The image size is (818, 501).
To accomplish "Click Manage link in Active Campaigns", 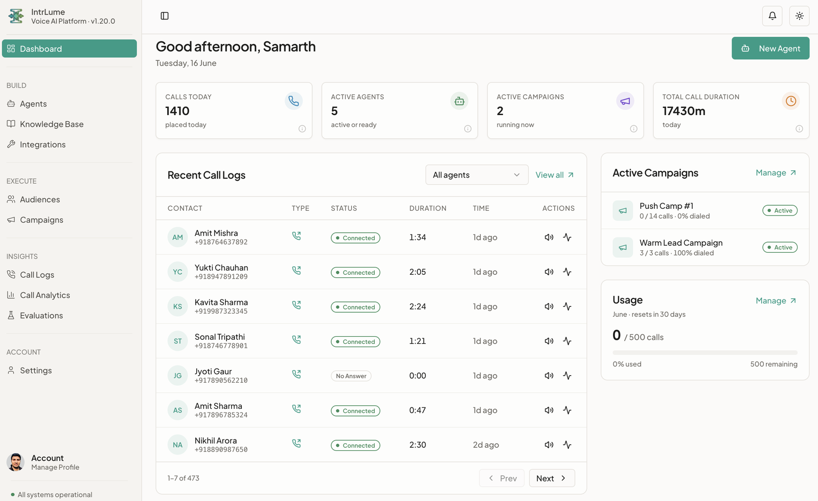I will click(776, 173).
